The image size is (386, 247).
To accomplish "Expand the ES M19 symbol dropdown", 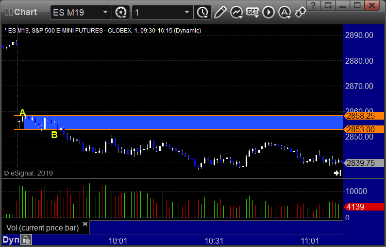I will 105,12.
